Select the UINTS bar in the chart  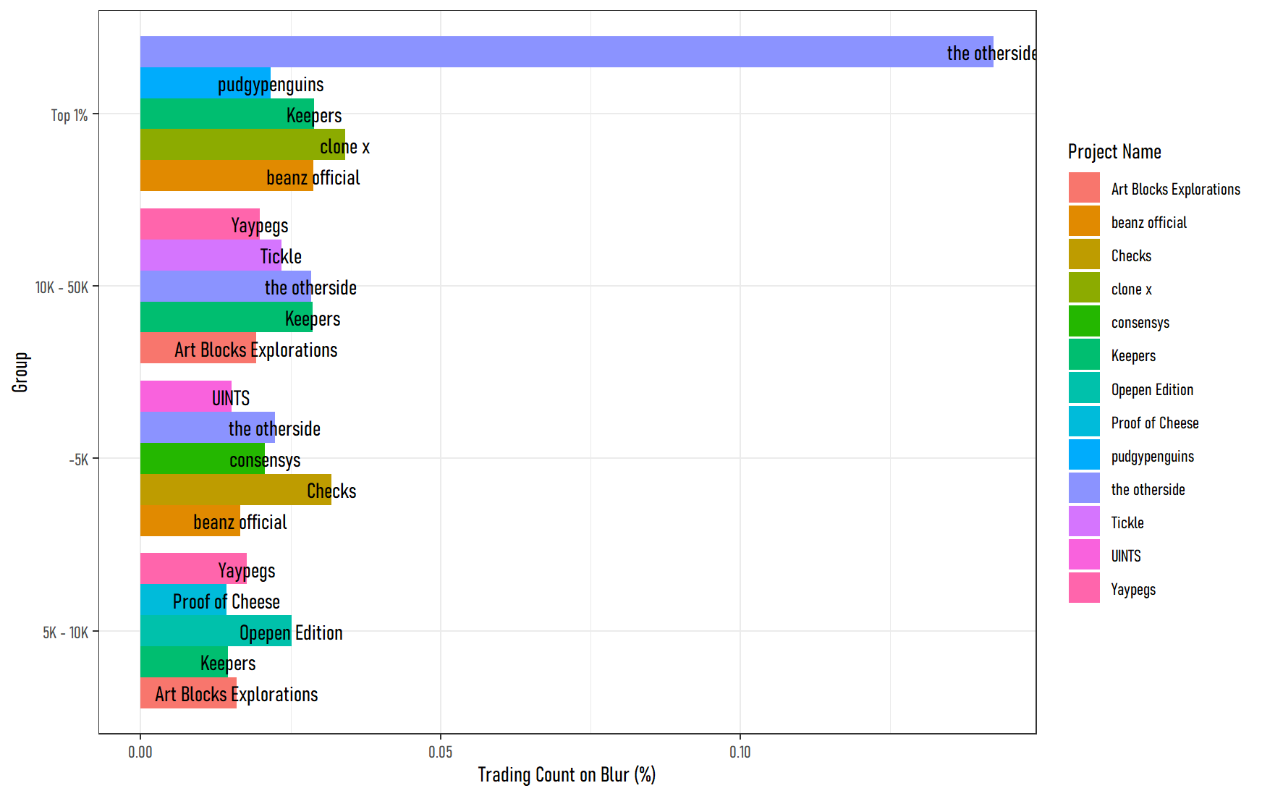pyautogui.click(x=185, y=397)
